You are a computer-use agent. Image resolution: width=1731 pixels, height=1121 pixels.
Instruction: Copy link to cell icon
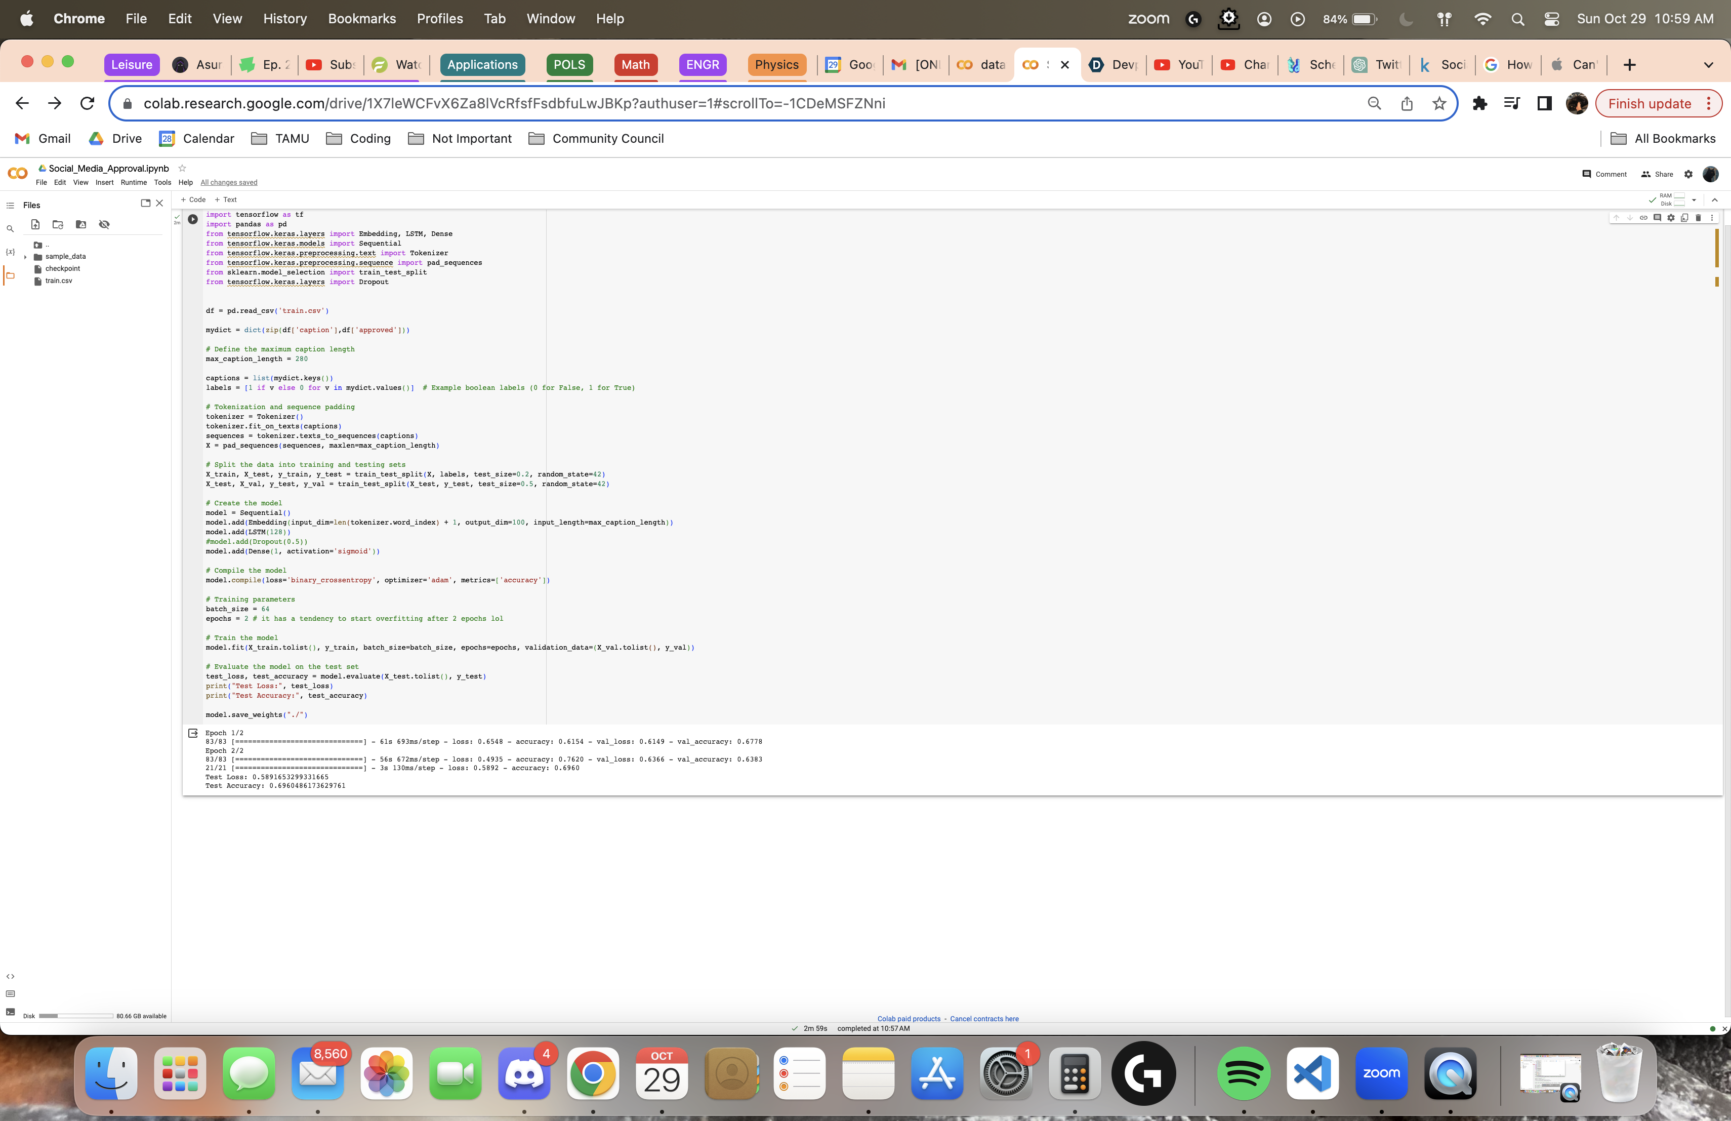(1644, 218)
